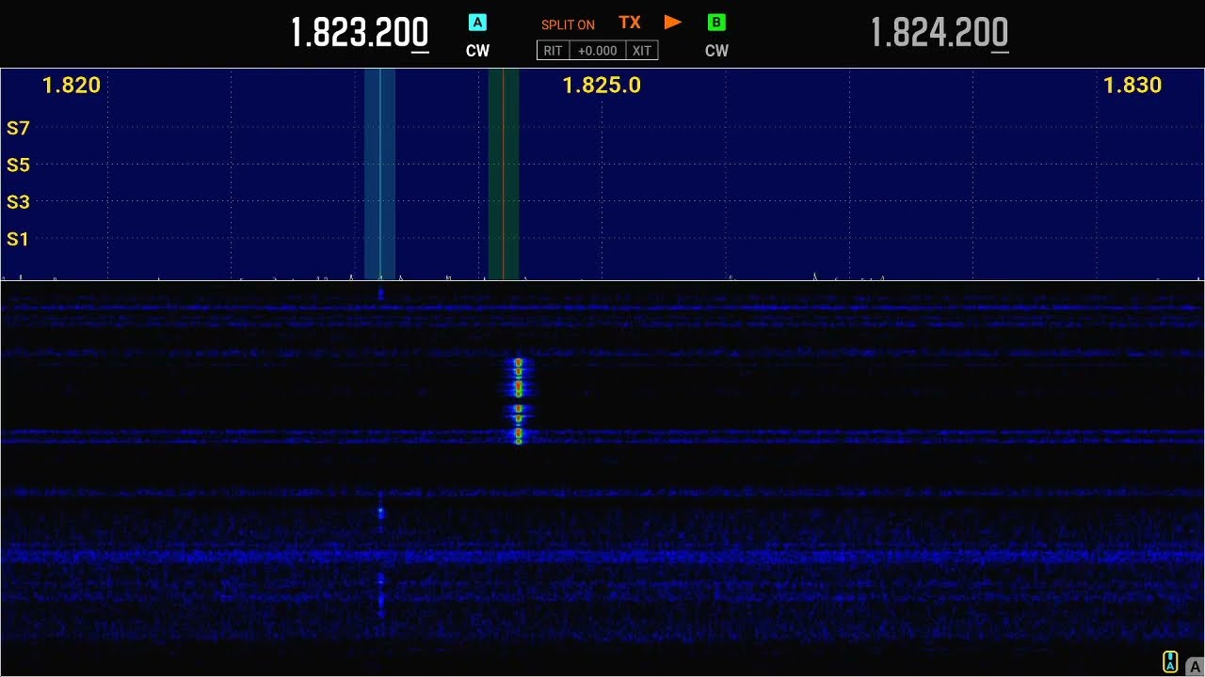Click the 1.820 frequency scale label
1205x677 pixels.
tap(72, 86)
